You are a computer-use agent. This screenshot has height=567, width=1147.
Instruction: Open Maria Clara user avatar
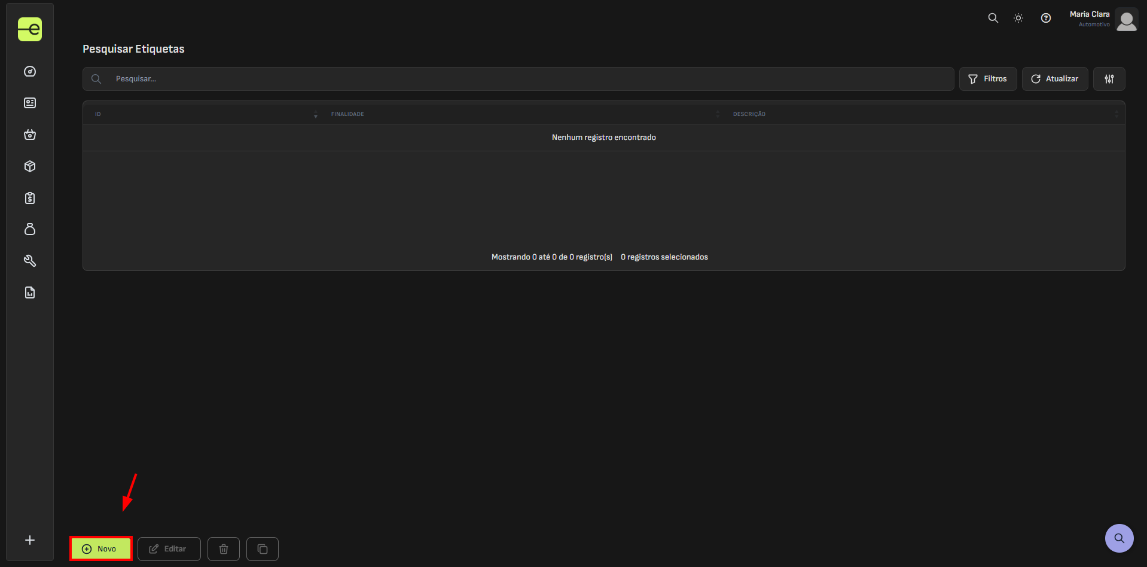pyautogui.click(x=1127, y=20)
